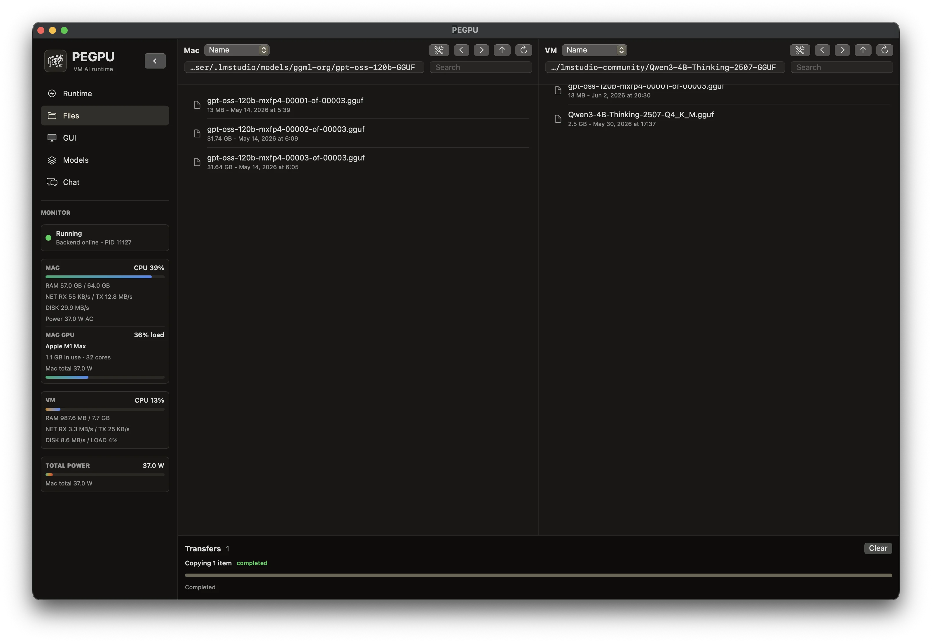Click the Transfers heading

(x=203, y=548)
